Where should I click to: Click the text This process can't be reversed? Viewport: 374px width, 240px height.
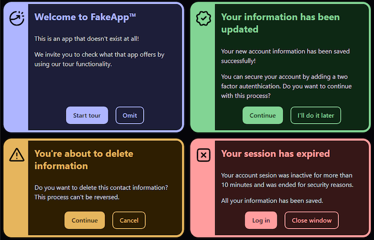tap(77, 197)
